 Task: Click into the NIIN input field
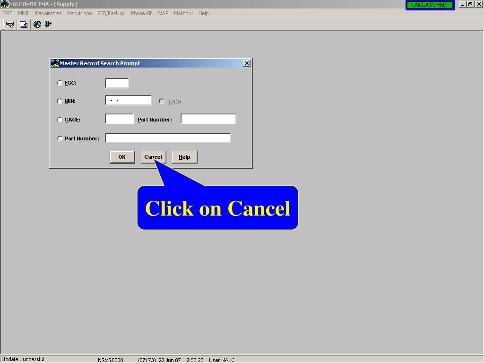(x=129, y=100)
